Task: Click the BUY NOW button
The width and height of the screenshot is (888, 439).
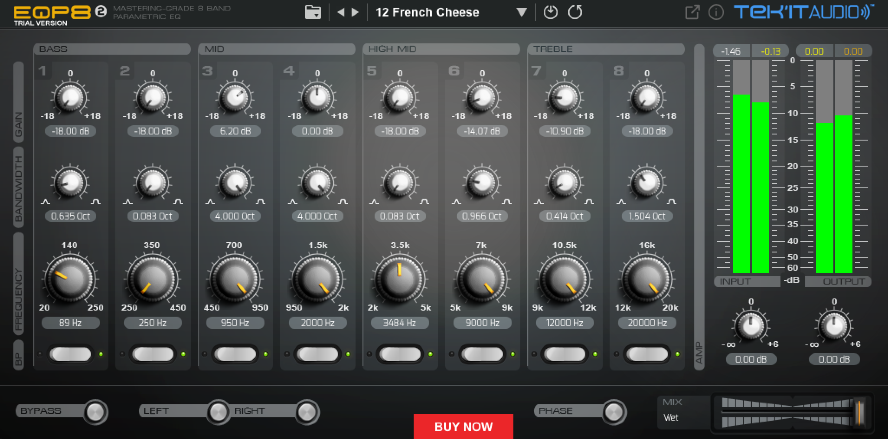Action: (x=463, y=426)
